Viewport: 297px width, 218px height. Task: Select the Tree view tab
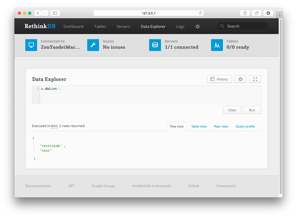(177, 127)
